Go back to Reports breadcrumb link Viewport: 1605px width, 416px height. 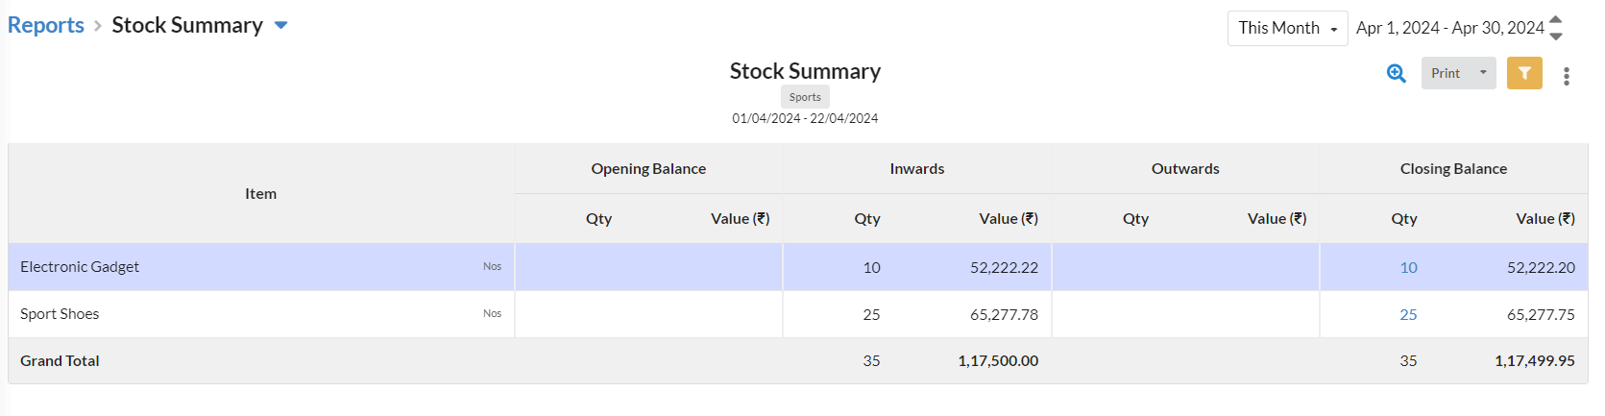tap(46, 25)
